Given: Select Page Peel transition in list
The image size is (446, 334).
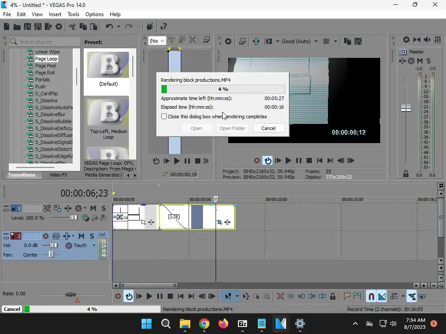Looking at the screenshot, I should point(45,66).
